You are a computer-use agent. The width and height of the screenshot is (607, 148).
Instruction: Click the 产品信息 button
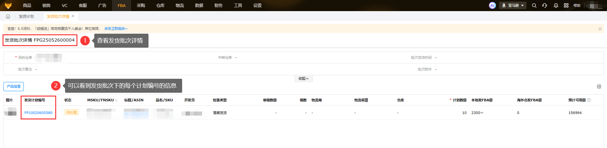click(14, 86)
